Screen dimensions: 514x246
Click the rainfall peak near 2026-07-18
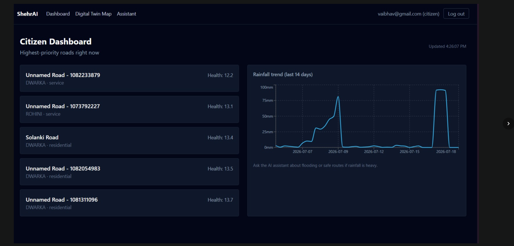(x=440, y=90)
